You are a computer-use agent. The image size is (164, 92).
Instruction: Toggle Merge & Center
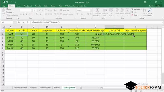pos(67,14)
